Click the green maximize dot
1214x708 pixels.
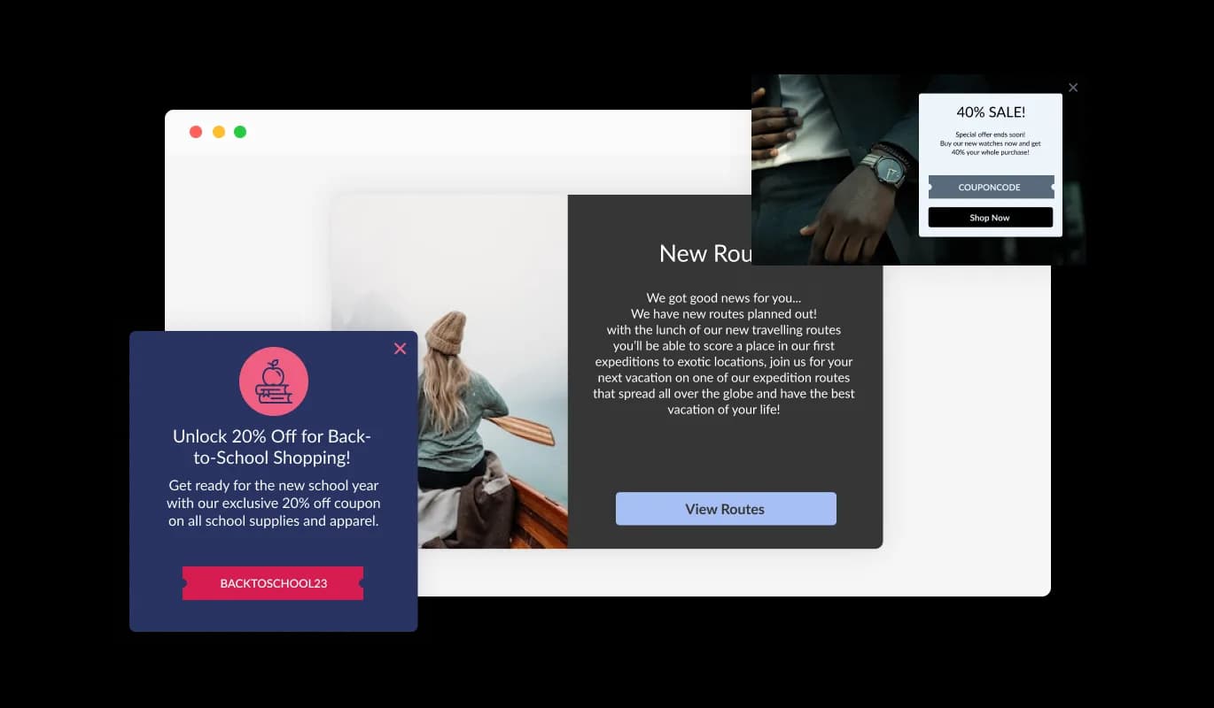240,132
